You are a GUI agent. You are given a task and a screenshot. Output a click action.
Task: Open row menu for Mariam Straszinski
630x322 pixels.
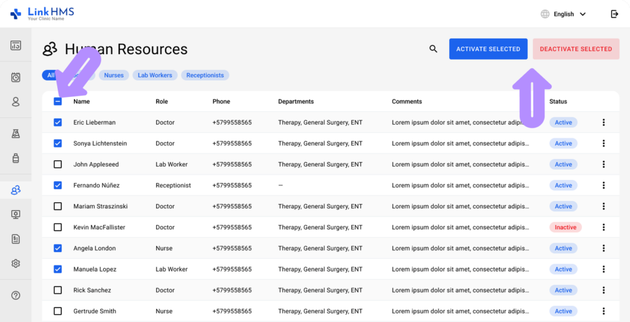click(x=604, y=206)
